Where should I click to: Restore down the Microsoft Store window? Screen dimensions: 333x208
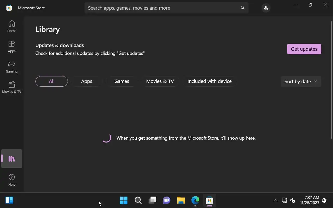click(x=311, y=5)
